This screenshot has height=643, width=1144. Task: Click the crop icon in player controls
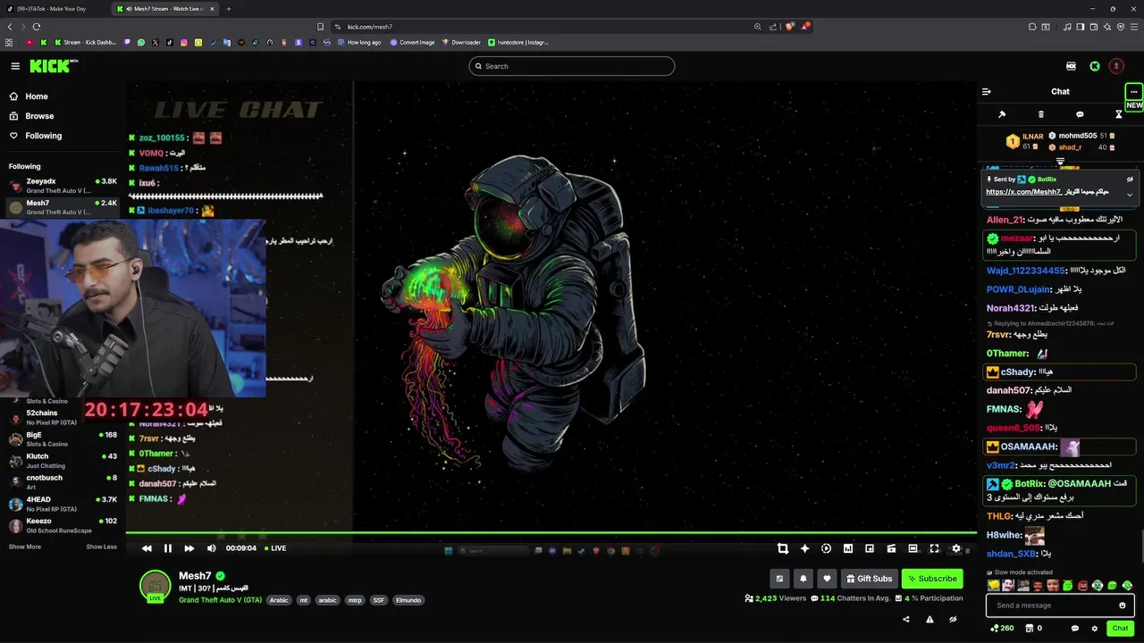click(783, 548)
